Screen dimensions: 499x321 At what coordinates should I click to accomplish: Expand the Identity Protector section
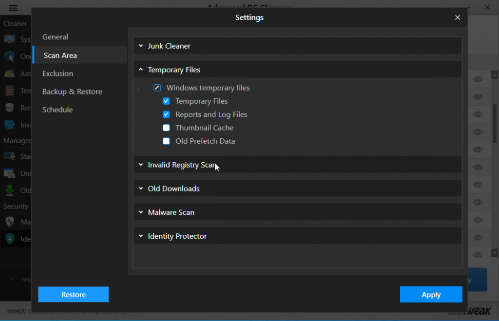[x=297, y=236]
